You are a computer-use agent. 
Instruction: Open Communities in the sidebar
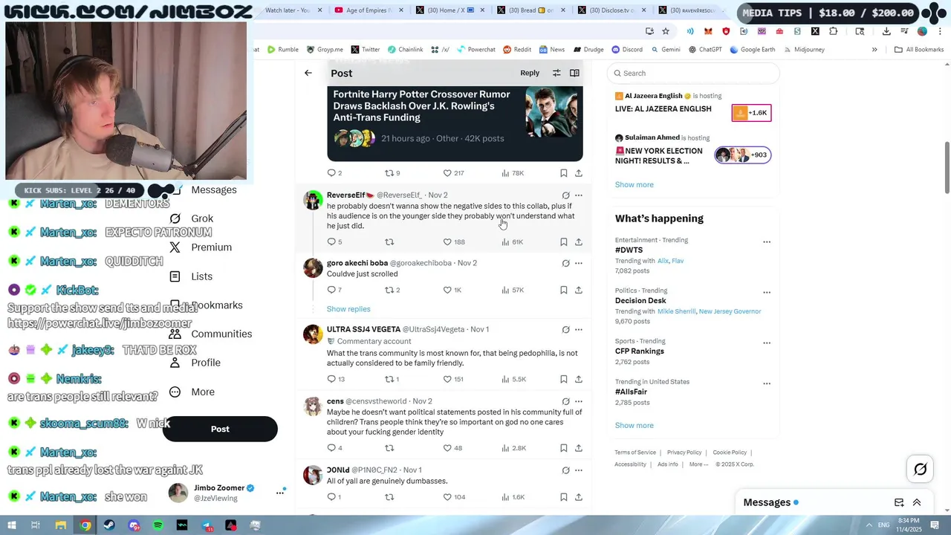point(211,334)
